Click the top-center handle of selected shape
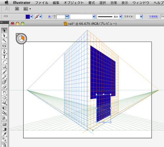The width and height of the screenshot is (164, 147). [x=104, y=94]
